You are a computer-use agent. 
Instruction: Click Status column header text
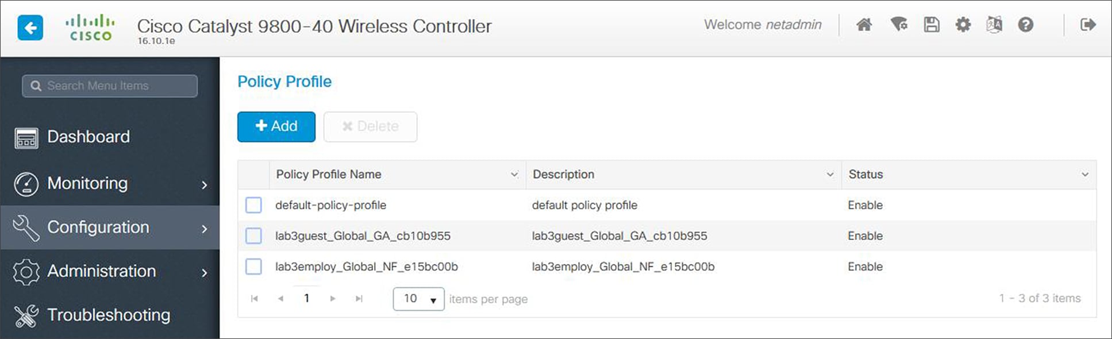click(x=865, y=174)
